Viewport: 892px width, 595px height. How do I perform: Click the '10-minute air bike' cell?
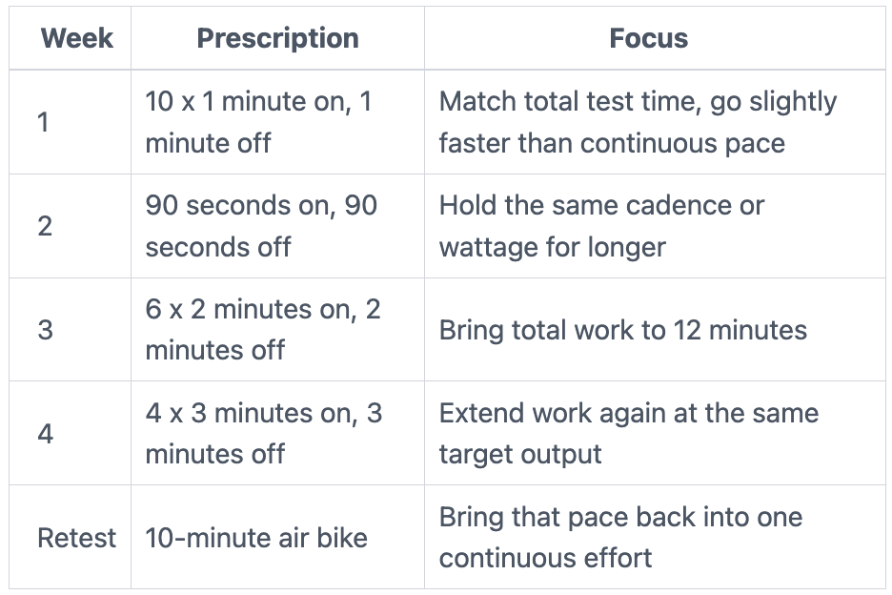click(277, 537)
